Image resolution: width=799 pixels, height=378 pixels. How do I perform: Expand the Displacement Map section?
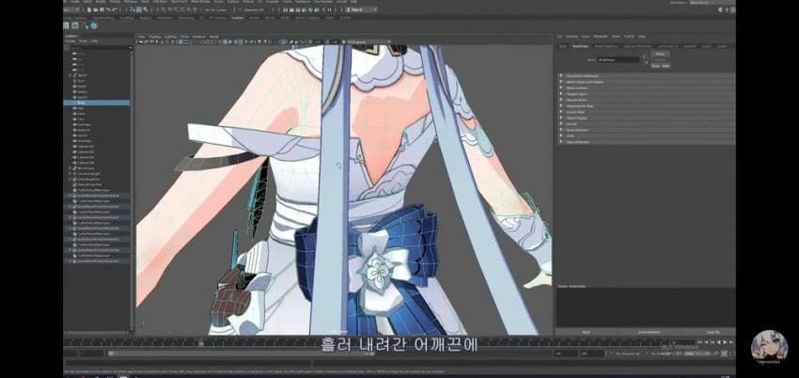[x=646, y=106]
